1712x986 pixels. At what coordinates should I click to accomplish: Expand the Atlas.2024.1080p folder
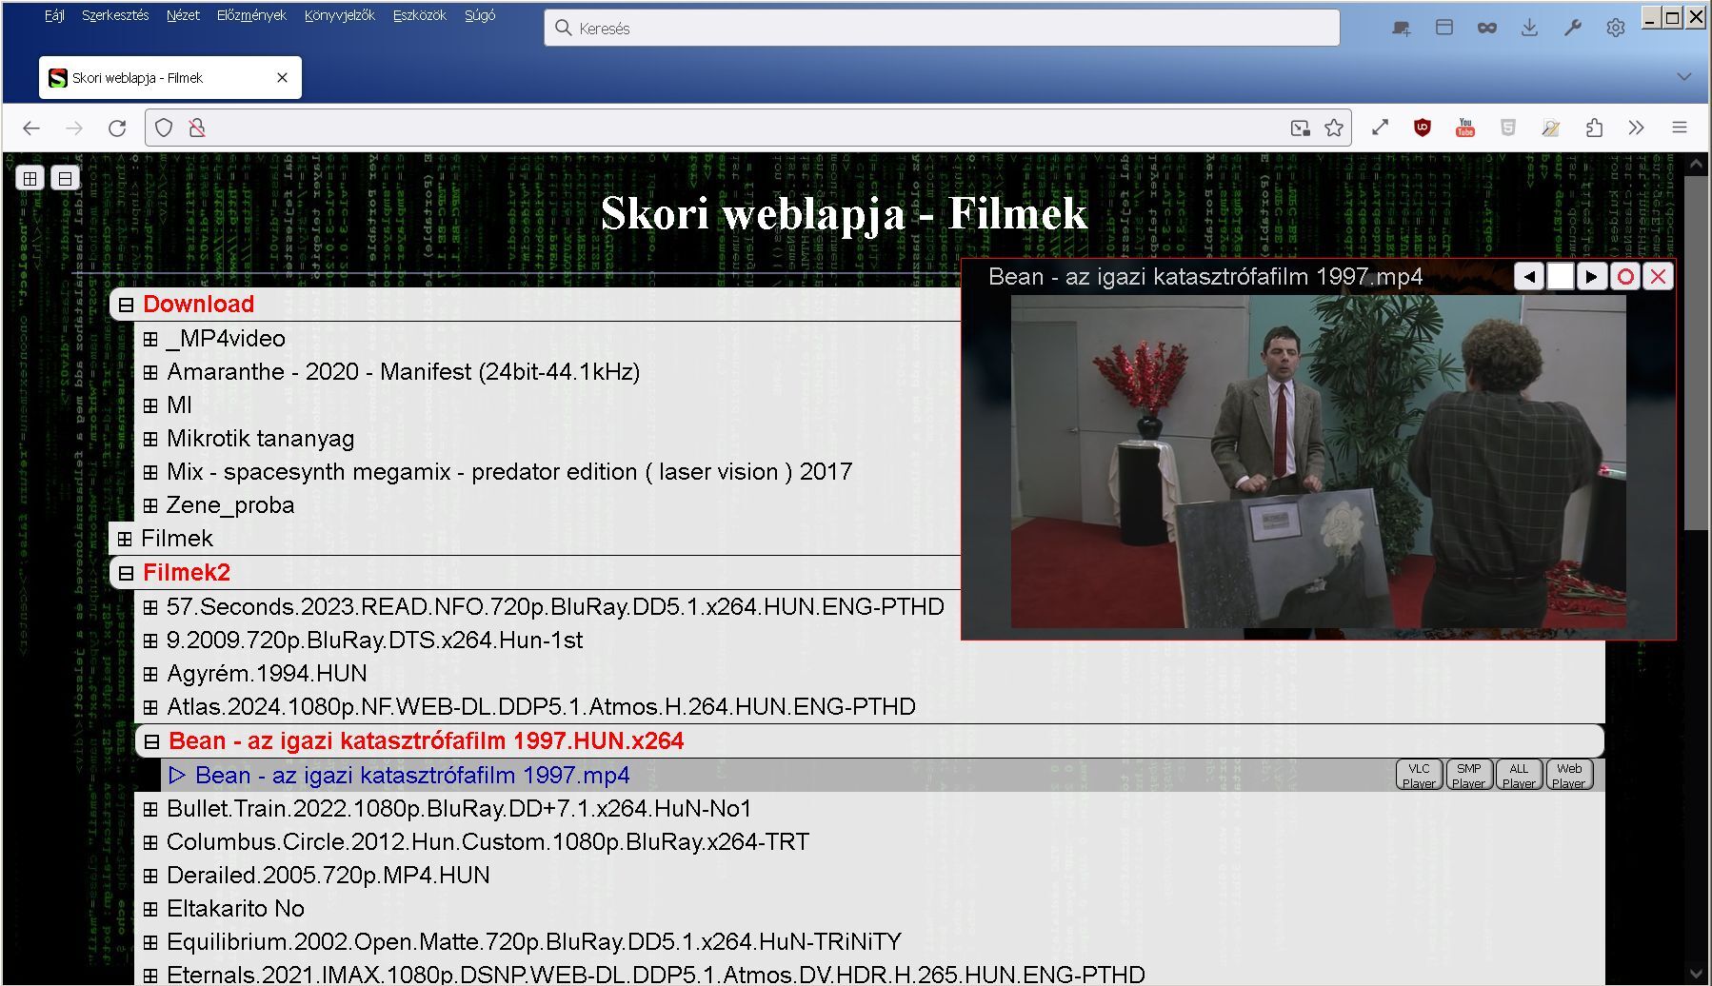click(150, 707)
